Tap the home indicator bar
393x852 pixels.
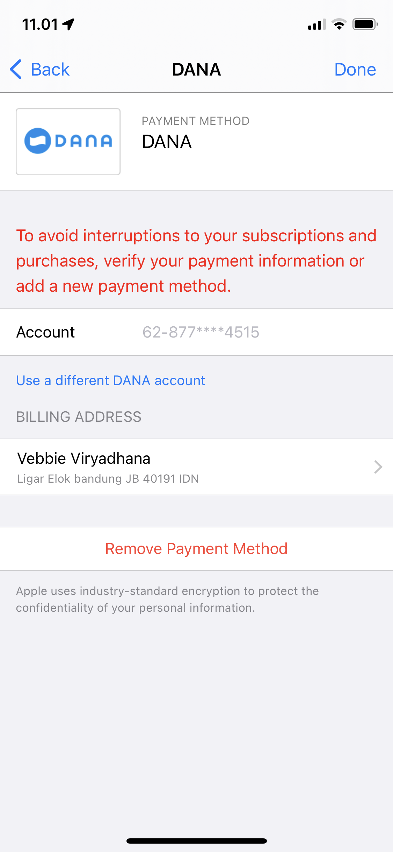click(196, 841)
